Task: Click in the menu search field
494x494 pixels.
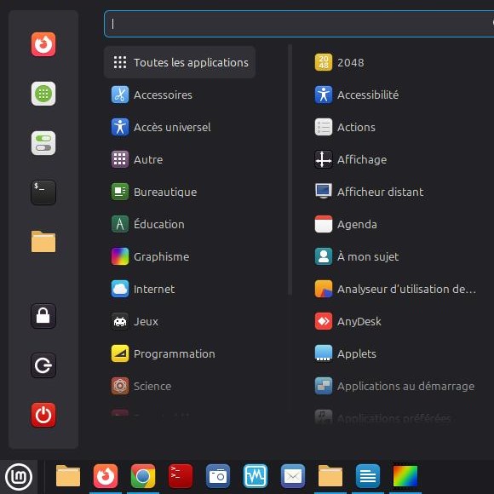Action: tap(299, 24)
